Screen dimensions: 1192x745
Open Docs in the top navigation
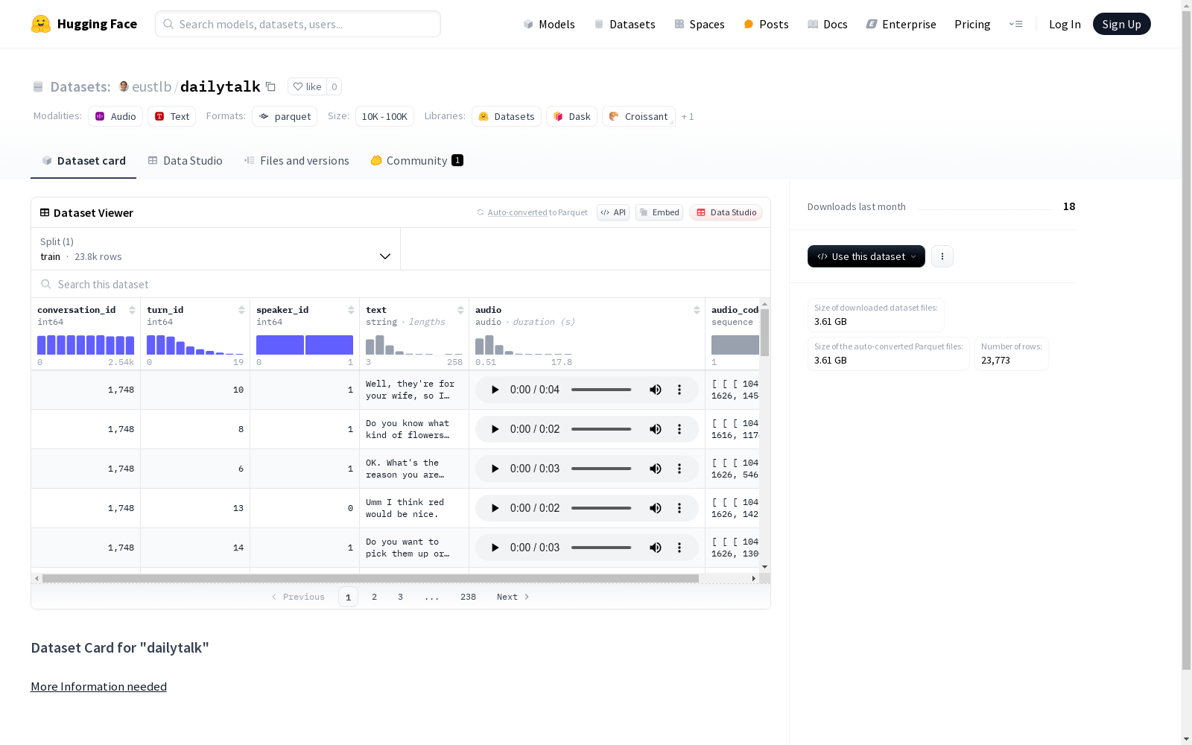[x=828, y=24]
